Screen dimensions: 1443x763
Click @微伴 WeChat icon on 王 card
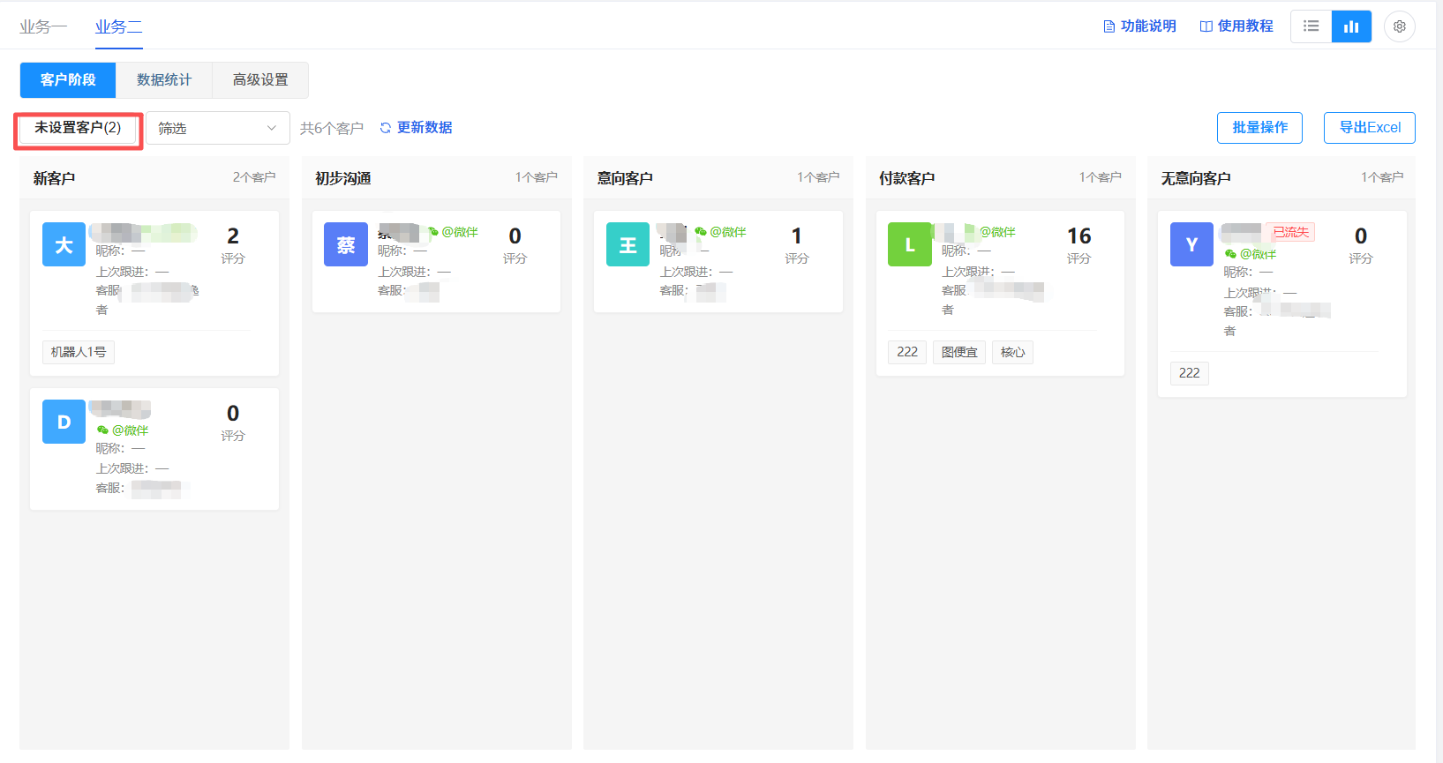701,232
